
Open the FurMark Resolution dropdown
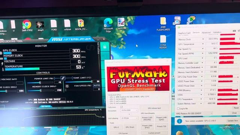pos(129,110)
